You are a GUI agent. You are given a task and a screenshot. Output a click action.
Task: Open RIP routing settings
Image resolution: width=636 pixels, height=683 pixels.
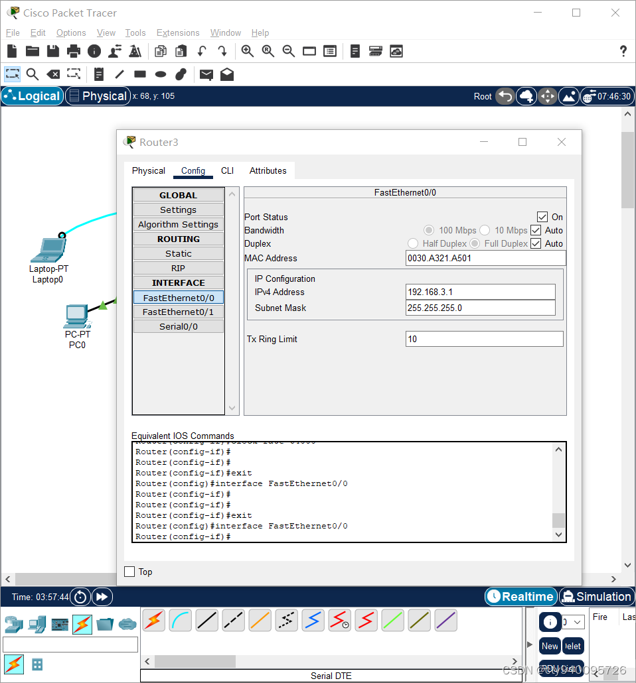point(179,268)
